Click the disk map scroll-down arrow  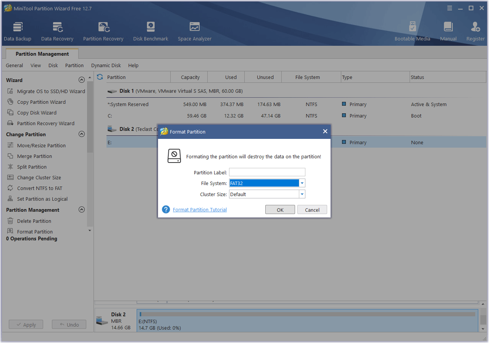point(483,329)
